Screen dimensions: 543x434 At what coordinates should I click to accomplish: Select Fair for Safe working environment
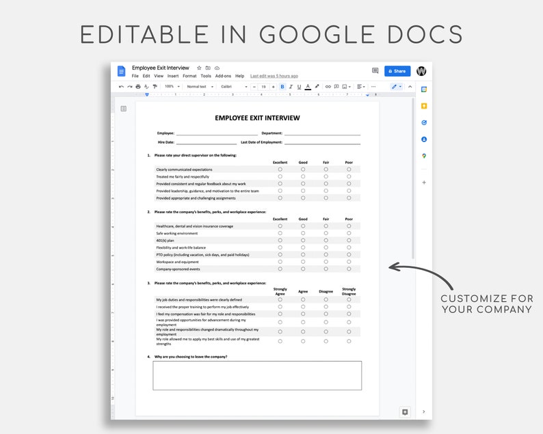tap(326, 233)
